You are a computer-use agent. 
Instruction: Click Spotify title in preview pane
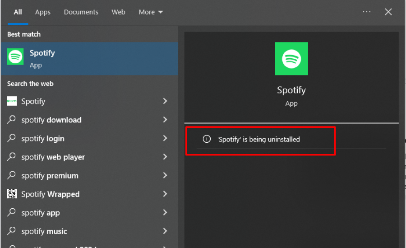(x=291, y=90)
